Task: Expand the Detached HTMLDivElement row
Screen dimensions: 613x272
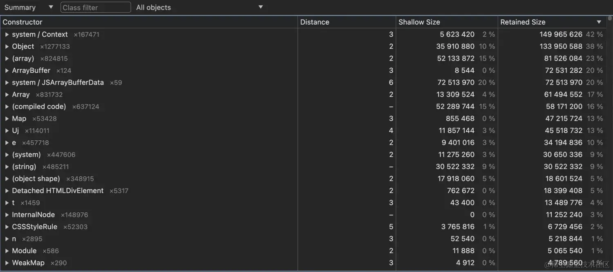Action: (x=7, y=191)
